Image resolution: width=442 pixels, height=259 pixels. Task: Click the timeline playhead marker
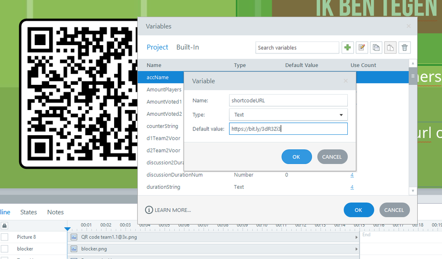[67, 229]
